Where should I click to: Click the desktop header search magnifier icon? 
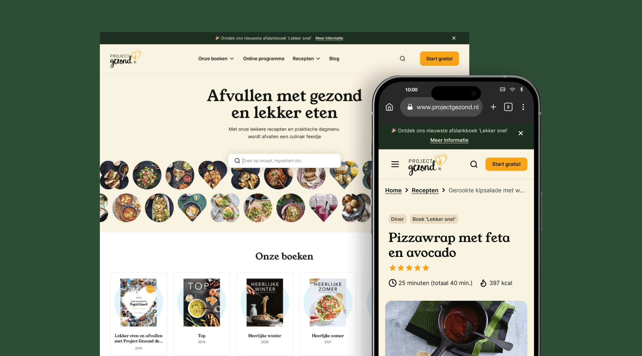(x=402, y=59)
